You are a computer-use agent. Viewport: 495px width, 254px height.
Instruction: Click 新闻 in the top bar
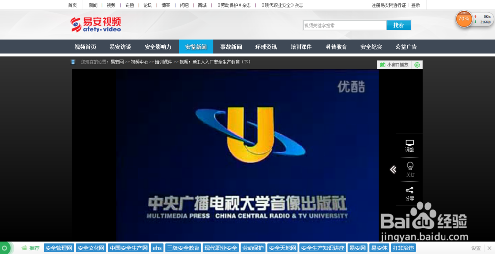93,5
